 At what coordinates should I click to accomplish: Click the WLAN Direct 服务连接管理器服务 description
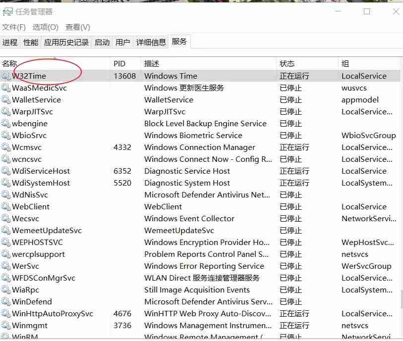point(202,278)
